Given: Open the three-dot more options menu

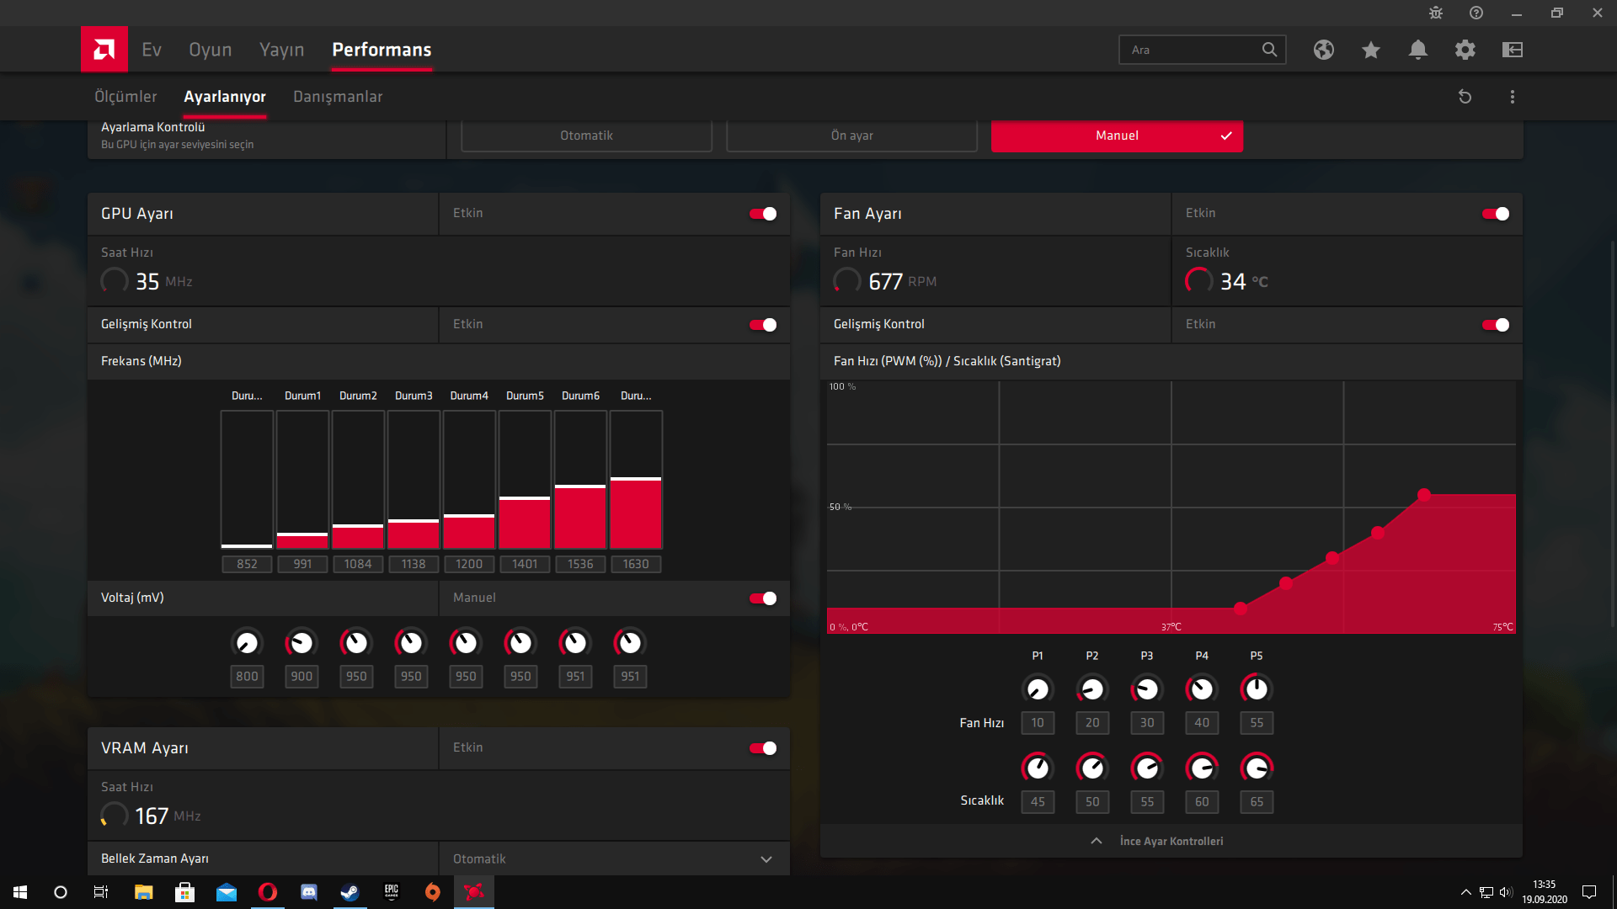Looking at the screenshot, I should coord(1513,97).
